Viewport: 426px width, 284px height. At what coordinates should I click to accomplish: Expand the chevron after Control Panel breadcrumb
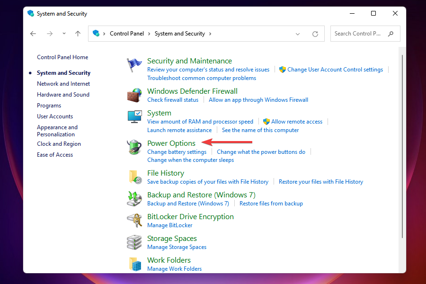pyautogui.click(x=149, y=34)
